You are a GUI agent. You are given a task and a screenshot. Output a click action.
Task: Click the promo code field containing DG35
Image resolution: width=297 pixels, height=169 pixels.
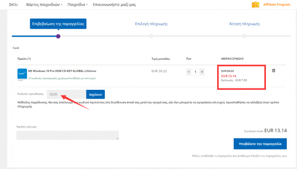66,94
